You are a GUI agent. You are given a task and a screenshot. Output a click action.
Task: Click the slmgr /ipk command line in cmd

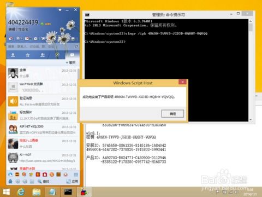(x=146, y=33)
